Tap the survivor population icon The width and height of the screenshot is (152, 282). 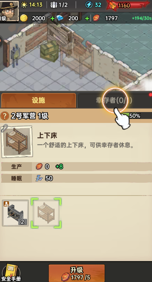[x=53, y=5]
